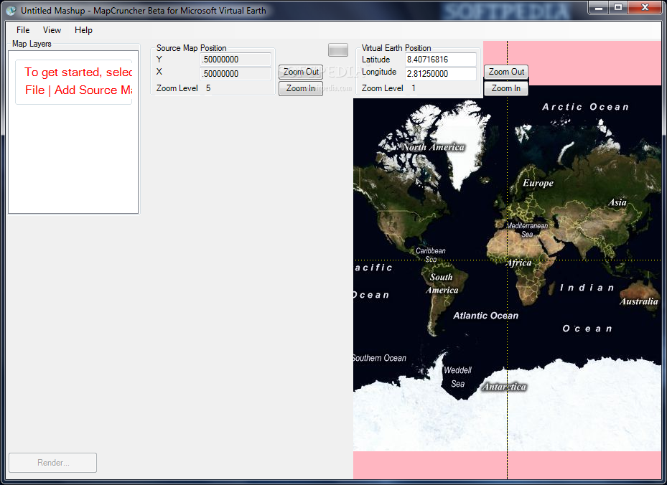Click the Mediterranean Sea label on map
The width and height of the screenshot is (667, 485).
click(527, 230)
